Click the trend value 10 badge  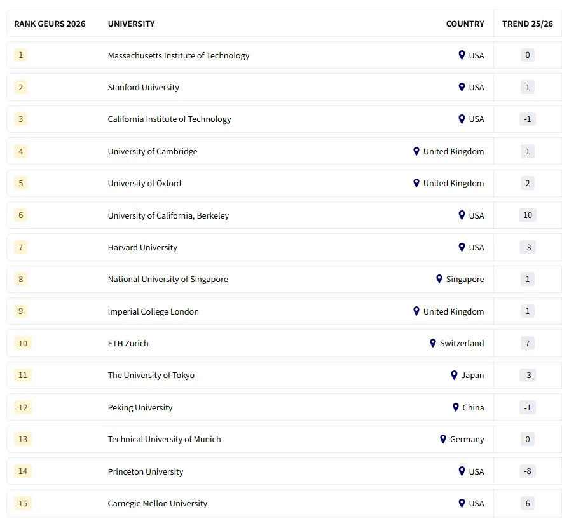(x=527, y=215)
